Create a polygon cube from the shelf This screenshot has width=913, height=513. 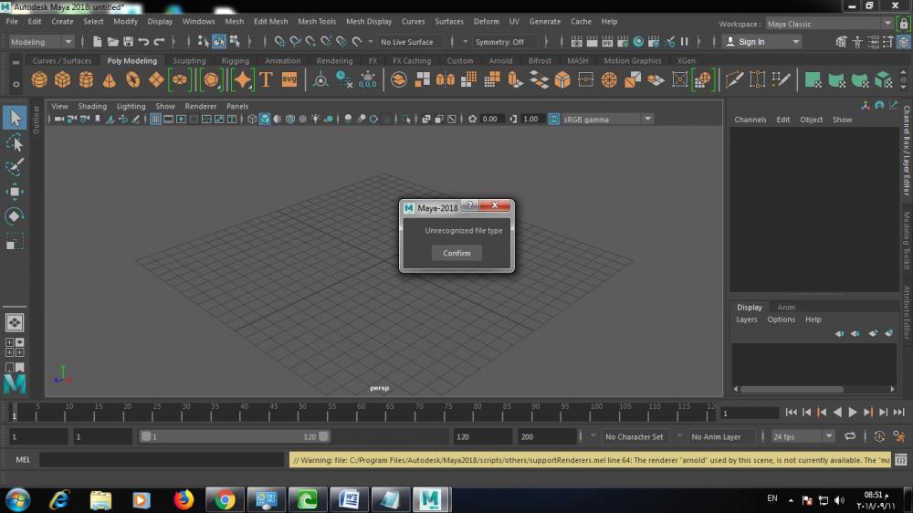[x=62, y=79]
